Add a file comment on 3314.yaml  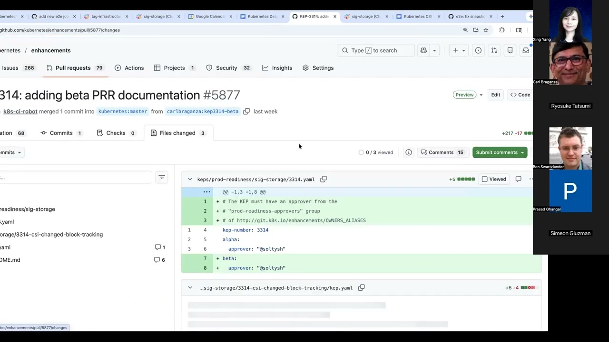click(518, 179)
